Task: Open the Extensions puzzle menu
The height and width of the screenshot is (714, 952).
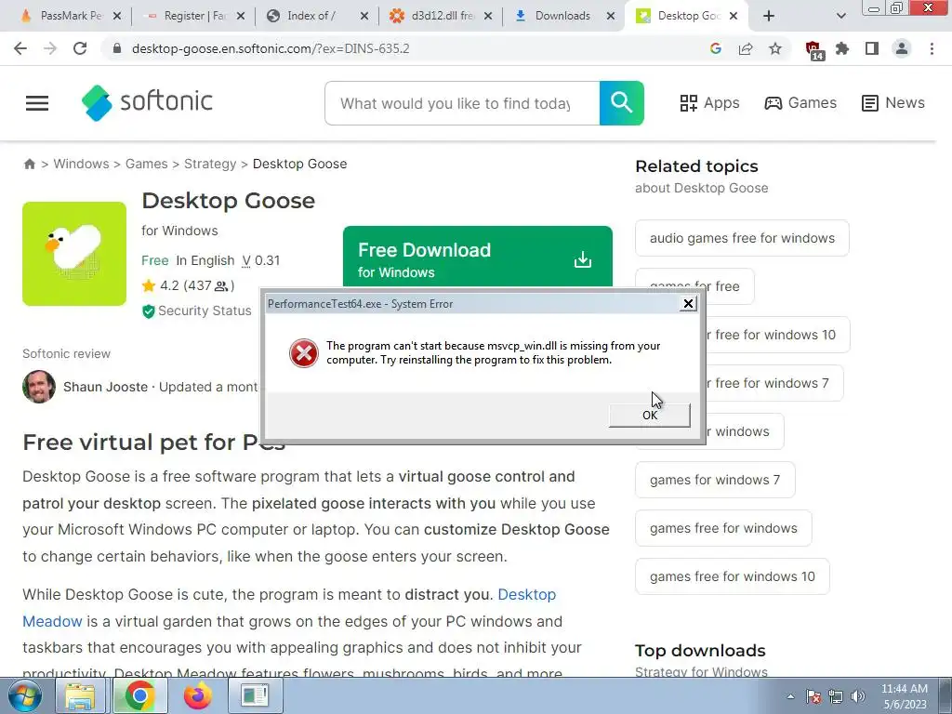Action: (x=842, y=48)
